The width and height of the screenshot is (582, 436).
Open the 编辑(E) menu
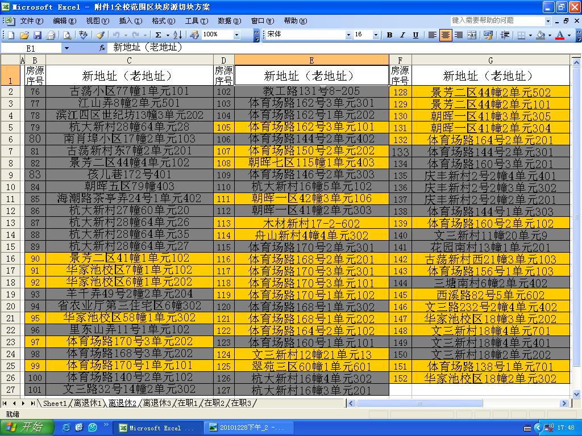click(65, 21)
